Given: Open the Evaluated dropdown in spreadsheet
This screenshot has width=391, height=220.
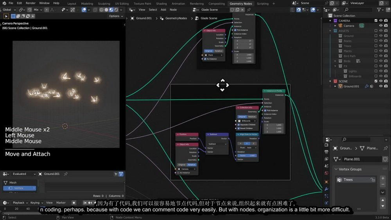Looking at the screenshot, I should coord(24,174).
